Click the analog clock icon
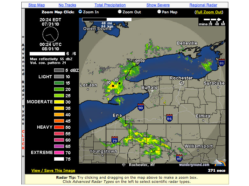This screenshot has height=186, width=249. click(x=50, y=34)
